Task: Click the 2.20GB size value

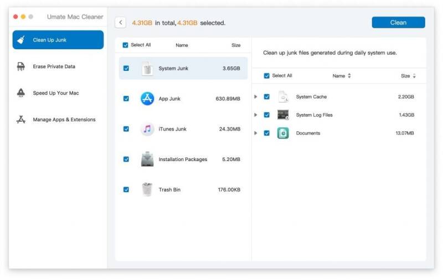Action: tap(406, 97)
